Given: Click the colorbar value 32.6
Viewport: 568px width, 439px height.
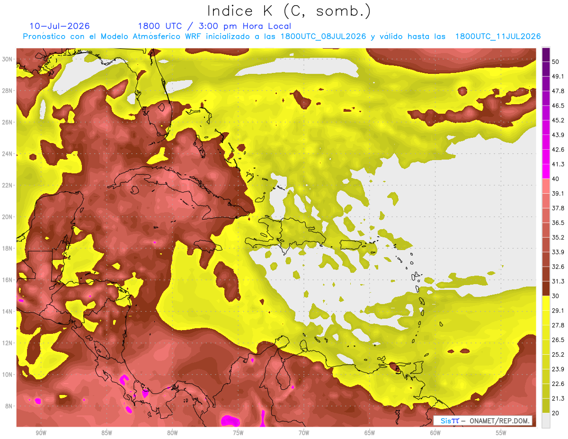Looking at the screenshot, I should click(x=558, y=267).
